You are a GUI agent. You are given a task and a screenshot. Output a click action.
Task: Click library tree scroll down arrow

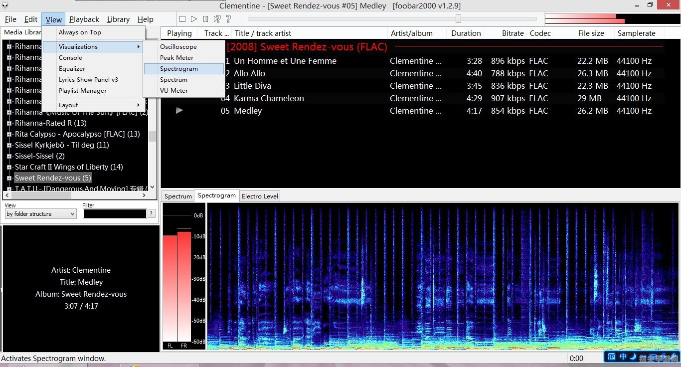click(x=153, y=187)
